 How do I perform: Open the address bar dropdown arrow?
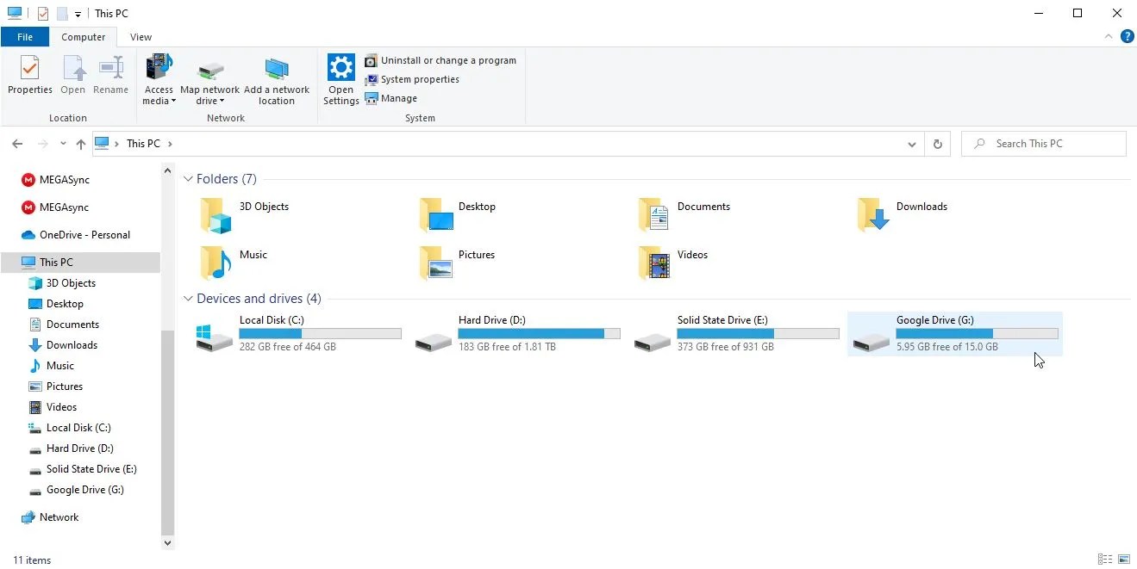click(x=912, y=144)
